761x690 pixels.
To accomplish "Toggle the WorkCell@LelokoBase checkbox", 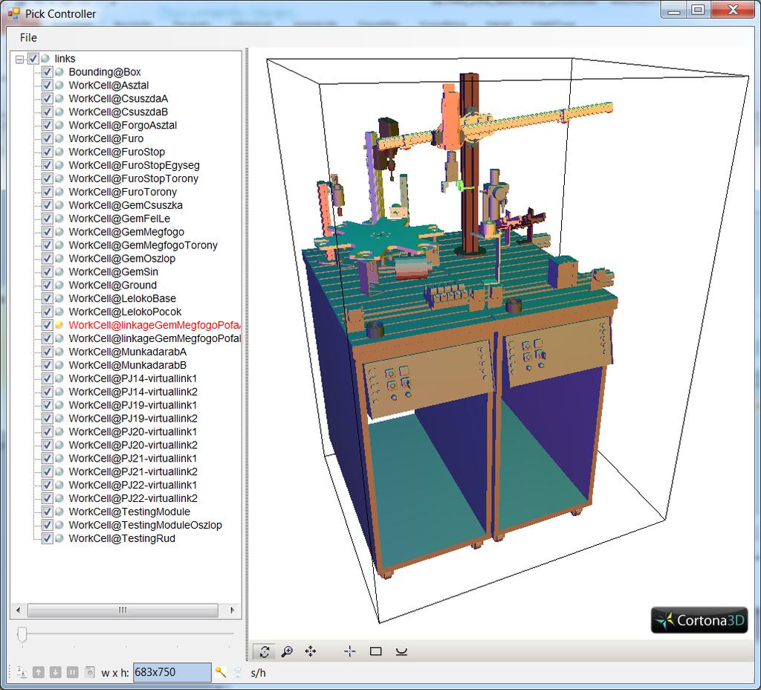I will (47, 298).
